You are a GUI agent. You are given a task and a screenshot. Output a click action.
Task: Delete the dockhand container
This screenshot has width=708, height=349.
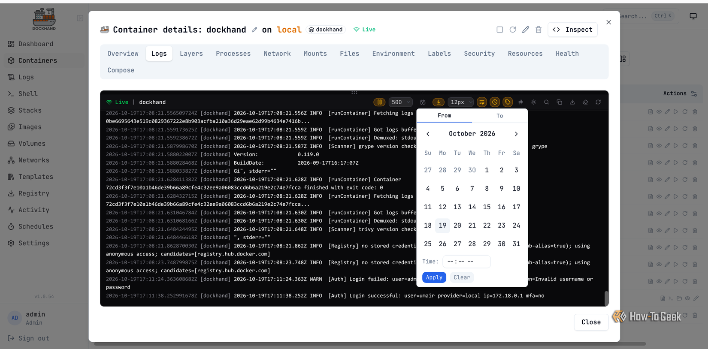[x=538, y=30]
